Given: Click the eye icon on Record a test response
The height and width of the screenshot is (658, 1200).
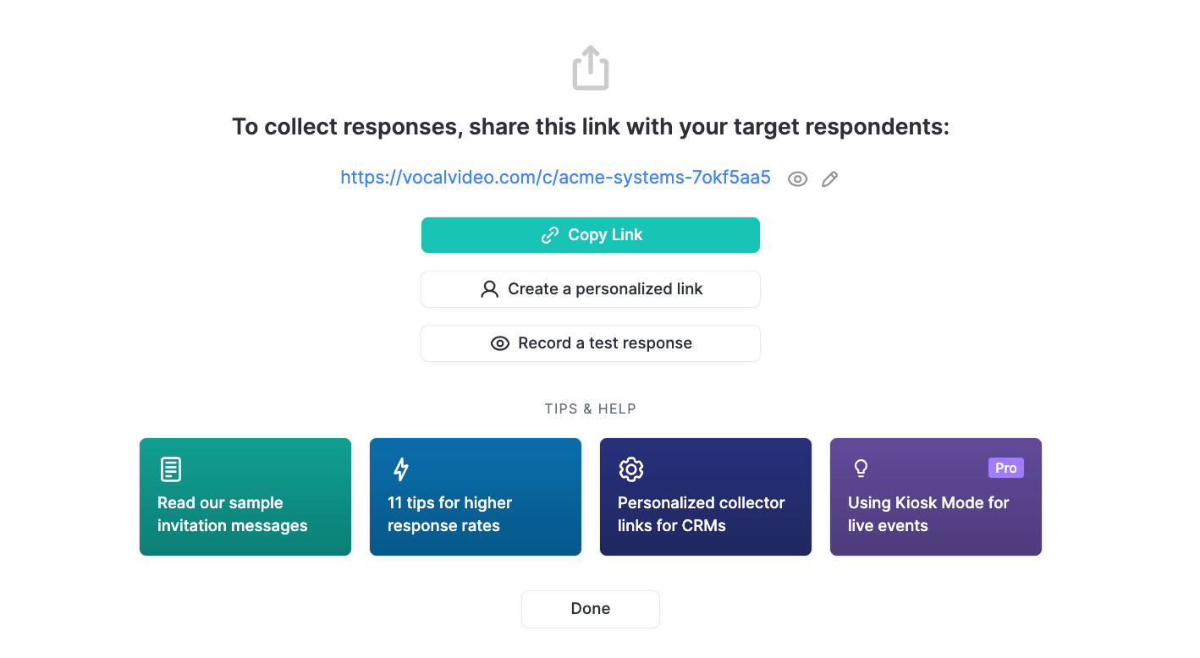Looking at the screenshot, I should click(x=500, y=343).
